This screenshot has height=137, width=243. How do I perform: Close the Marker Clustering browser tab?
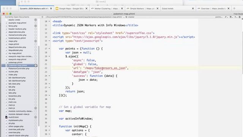(x=122, y=8)
